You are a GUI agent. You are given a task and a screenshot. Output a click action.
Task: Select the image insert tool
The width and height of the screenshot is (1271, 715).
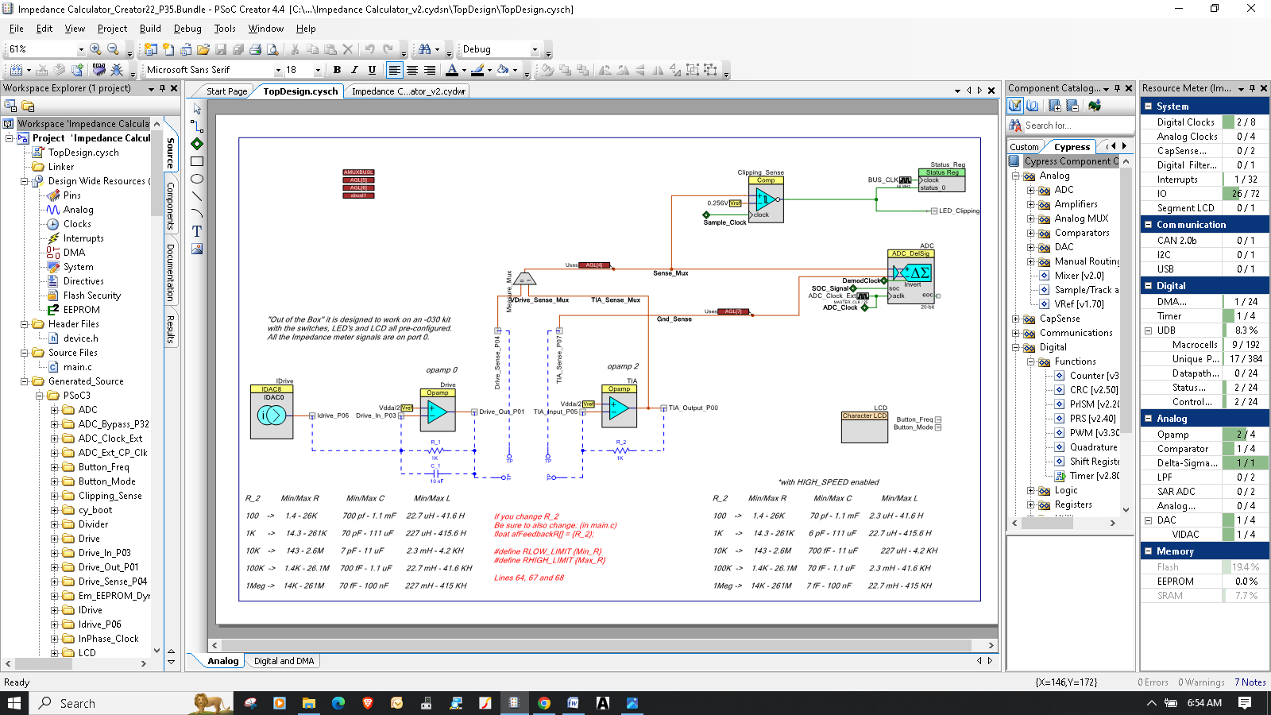click(x=197, y=249)
